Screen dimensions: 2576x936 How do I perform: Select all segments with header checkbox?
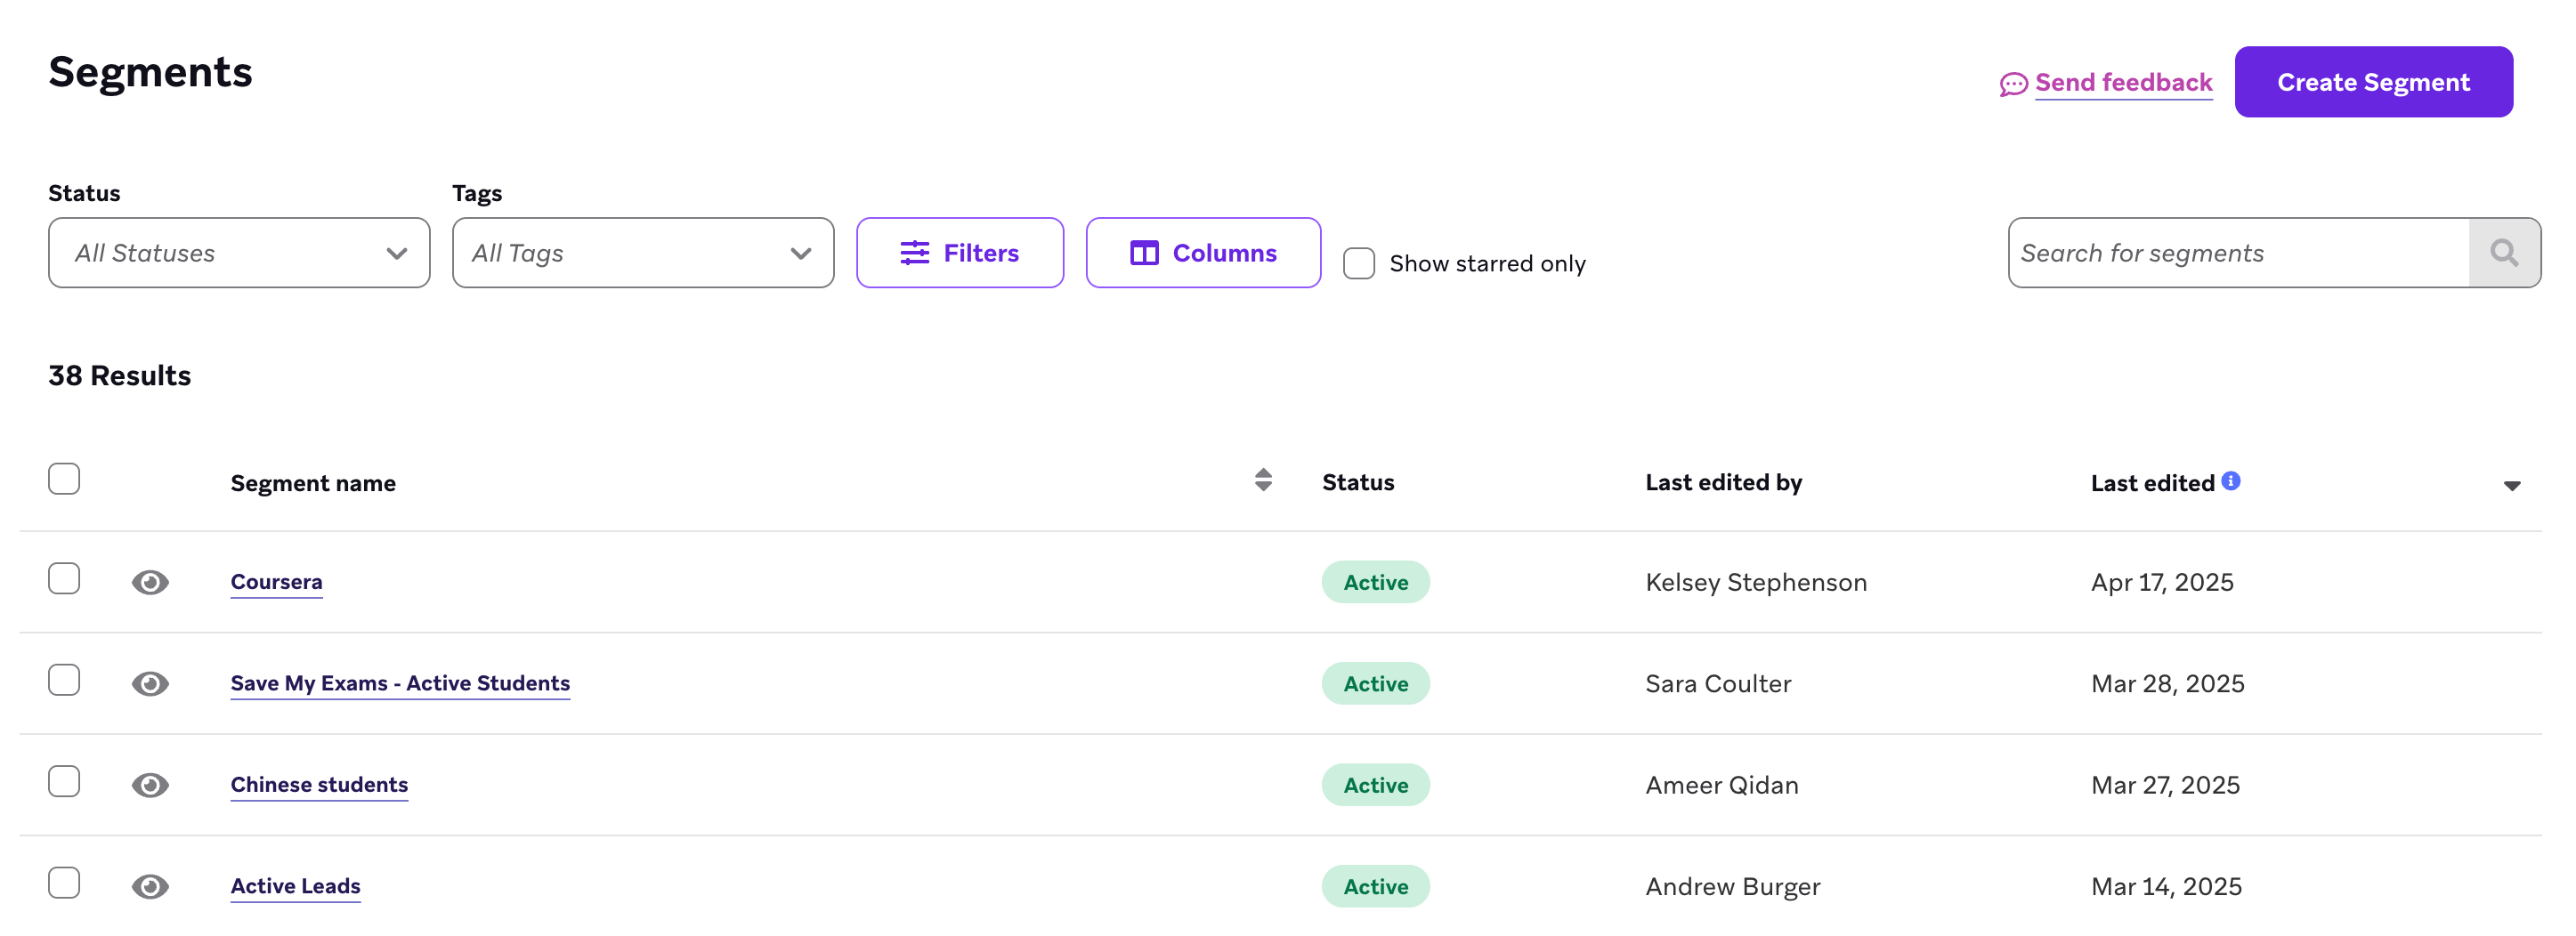click(x=64, y=479)
